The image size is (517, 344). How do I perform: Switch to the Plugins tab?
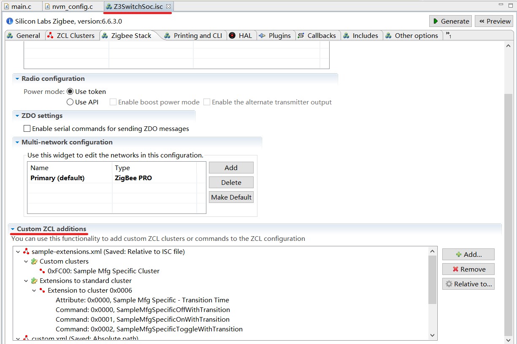[275, 35]
